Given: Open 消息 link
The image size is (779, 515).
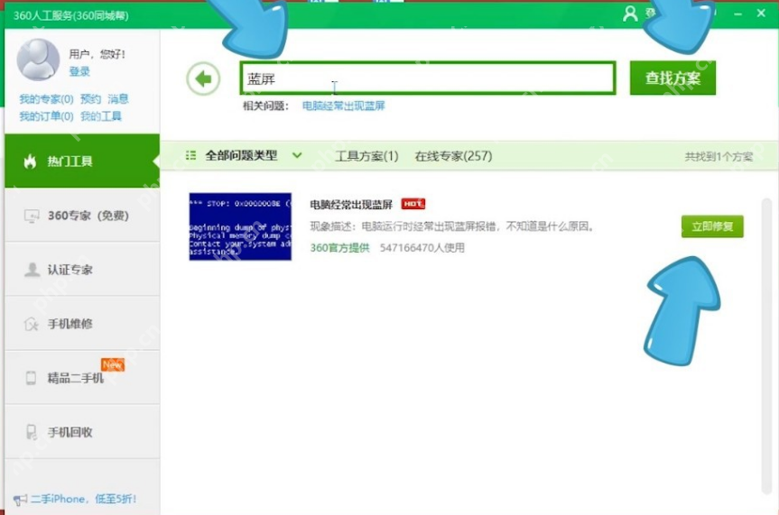Looking at the screenshot, I should tap(118, 99).
